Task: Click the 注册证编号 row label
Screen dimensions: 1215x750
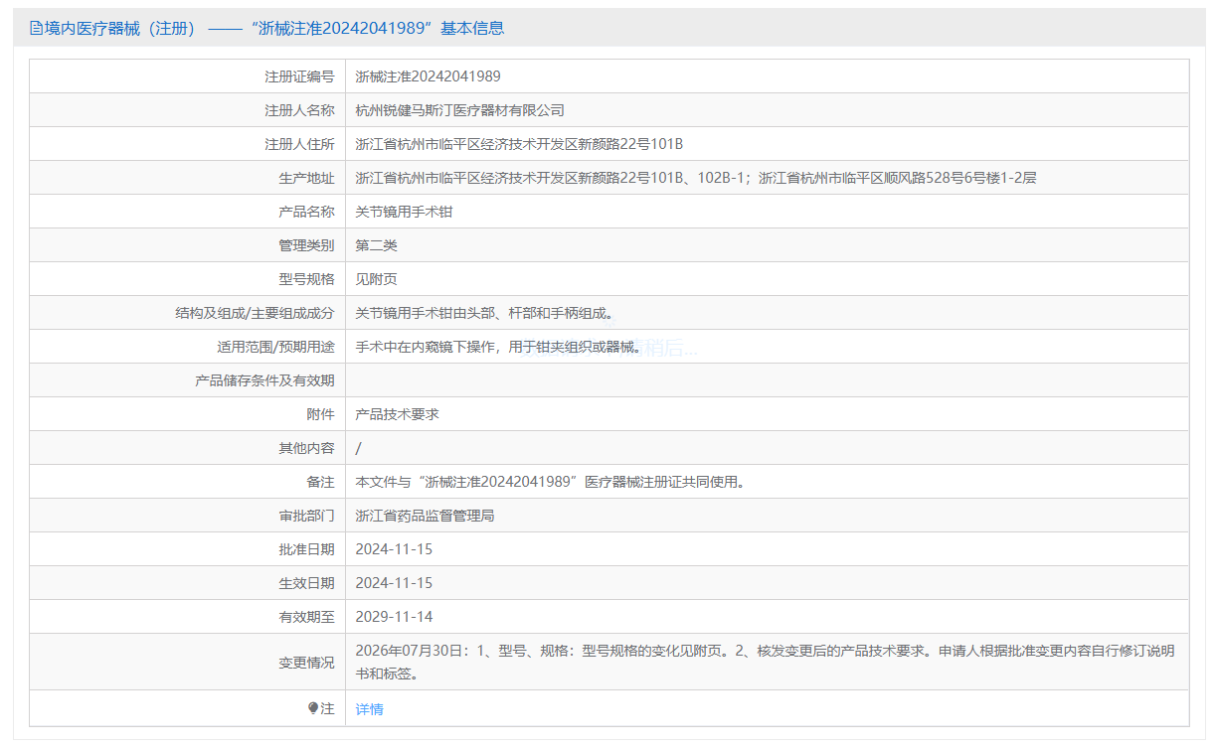Action: 299,76
